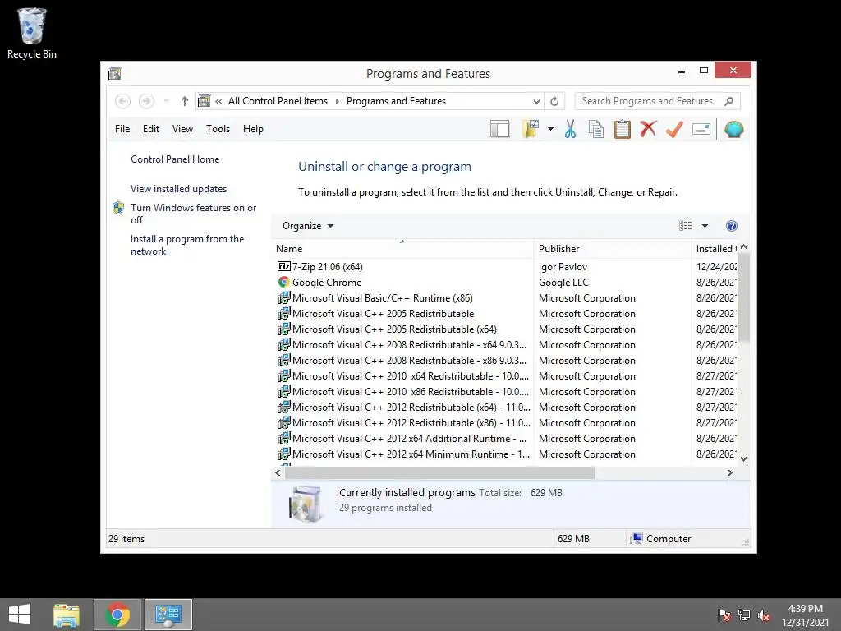Select Visual C++ 2010 x86 Redistributable entry

click(x=411, y=392)
